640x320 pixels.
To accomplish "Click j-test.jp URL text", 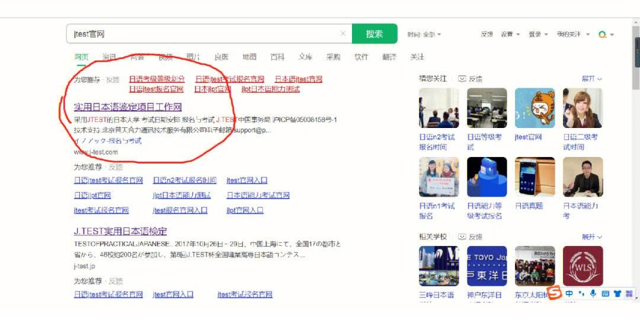I will tap(85, 266).
